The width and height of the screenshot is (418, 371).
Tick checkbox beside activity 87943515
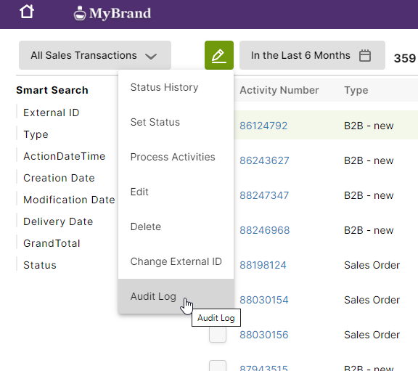click(218, 366)
